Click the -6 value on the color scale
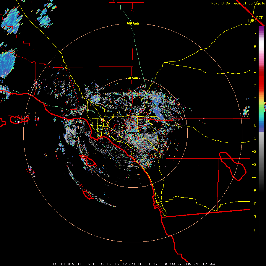 [x=254, y=204]
